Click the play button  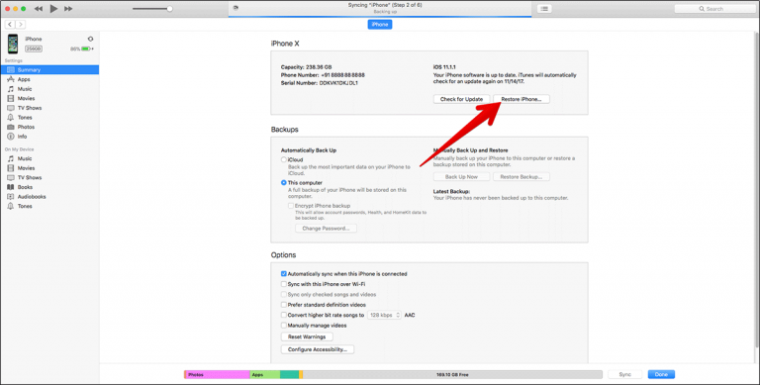[x=53, y=9]
